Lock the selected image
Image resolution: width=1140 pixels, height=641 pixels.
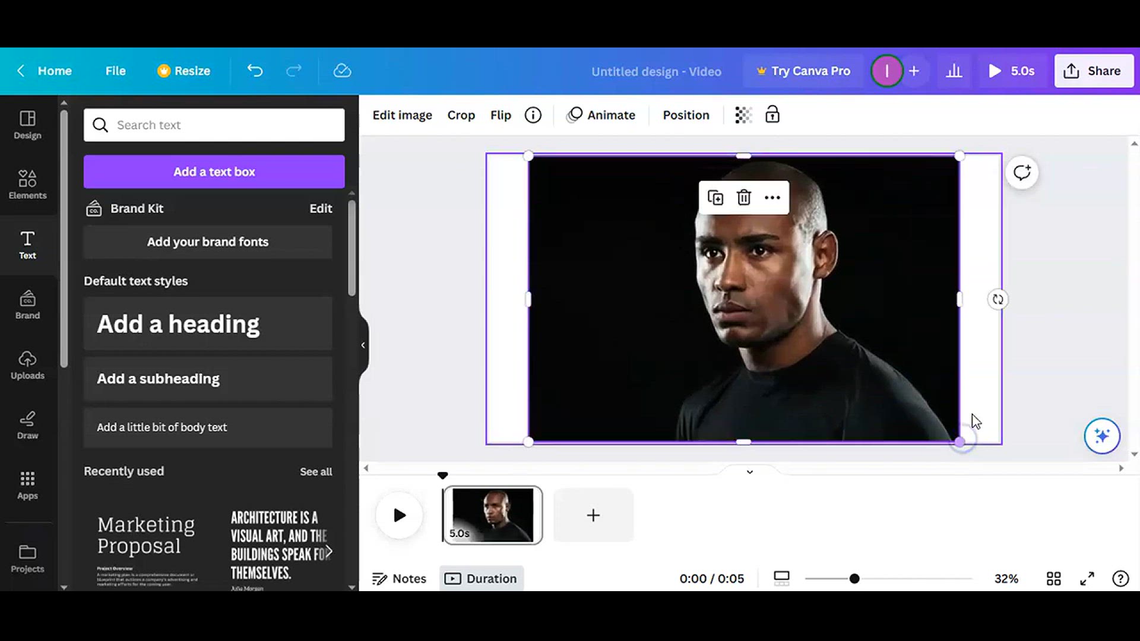[772, 115]
